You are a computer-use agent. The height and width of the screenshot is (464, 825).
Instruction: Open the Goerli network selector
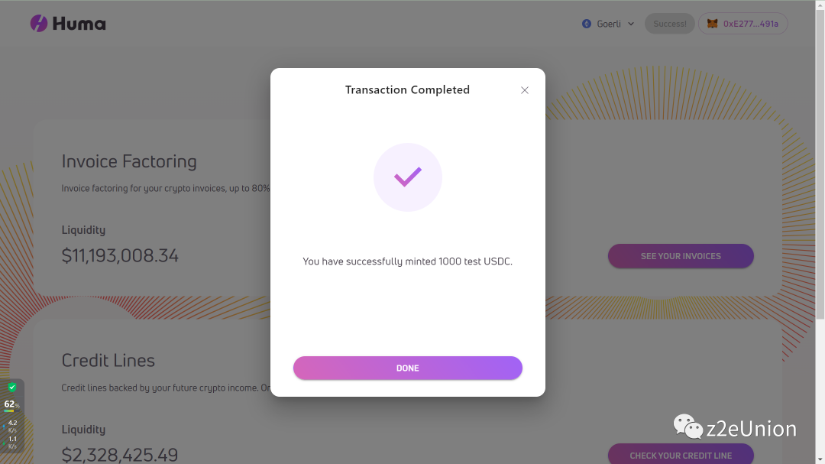(x=609, y=24)
